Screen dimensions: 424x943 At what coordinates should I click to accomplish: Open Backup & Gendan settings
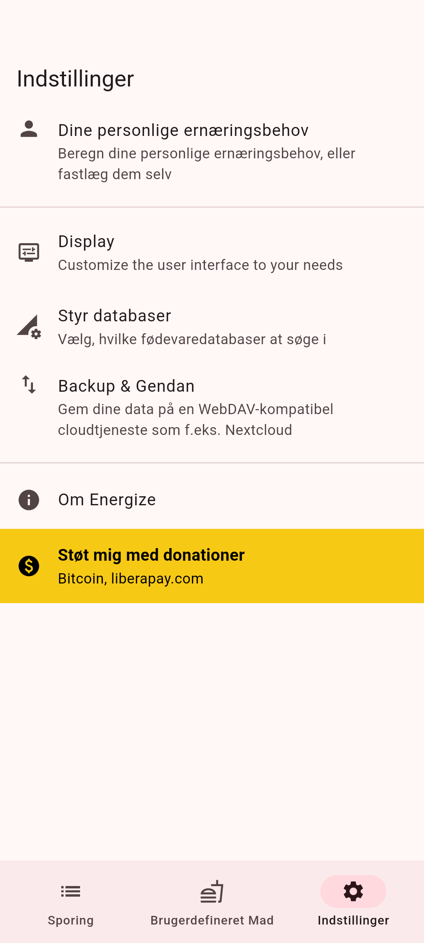pyautogui.click(x=126, y=386)
